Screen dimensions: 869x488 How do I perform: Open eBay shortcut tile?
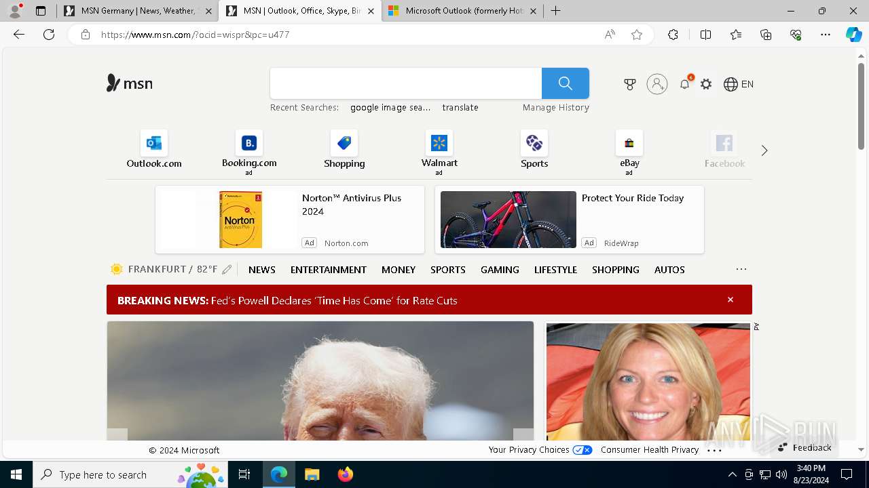629,152
